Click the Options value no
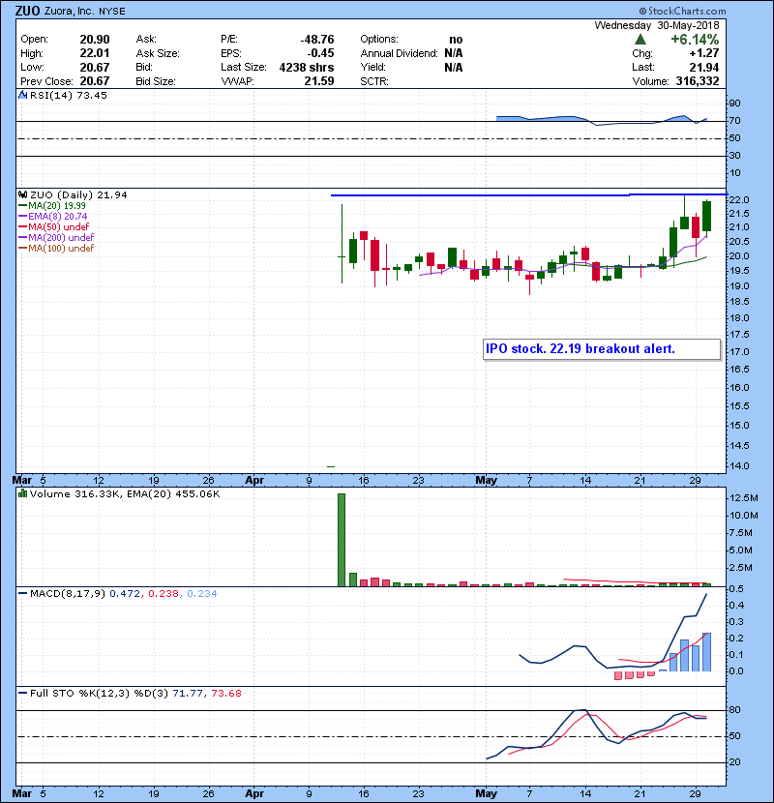Image resolution: width=774 pixels, height=803 pixels. point(456,40)
